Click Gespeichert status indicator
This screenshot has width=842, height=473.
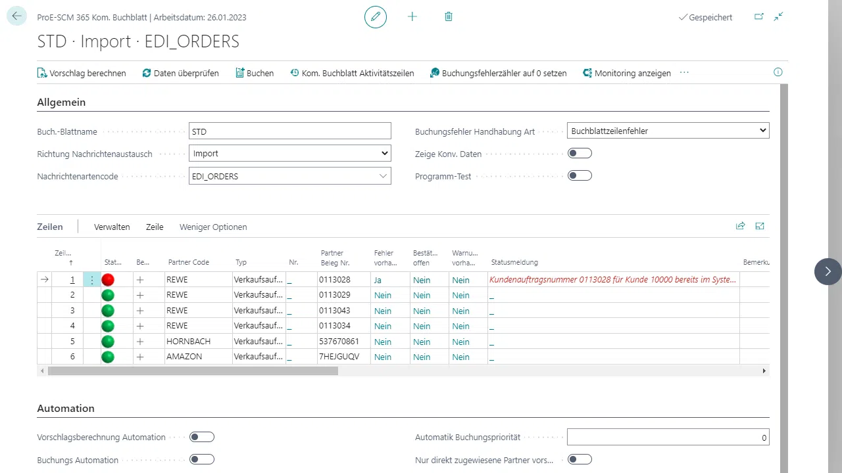pyautogui.click(x=705, y=17)
